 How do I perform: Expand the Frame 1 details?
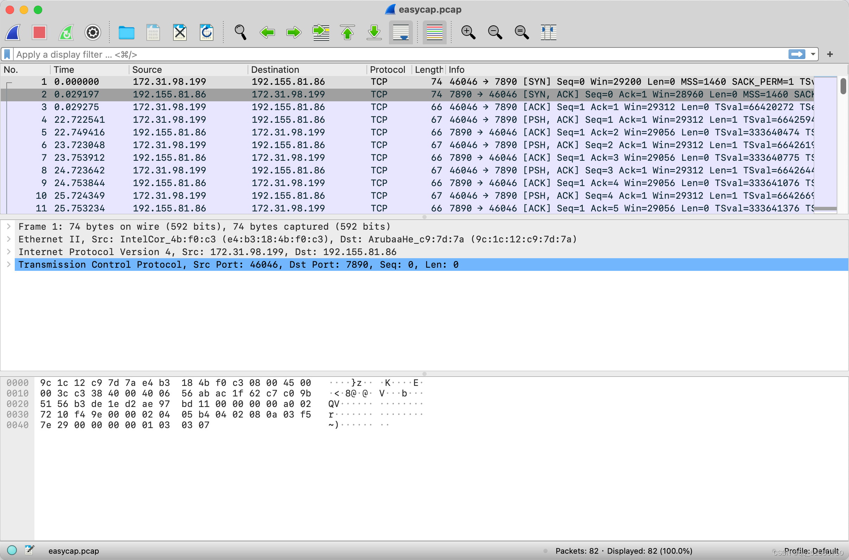click(x=9, y=227)
